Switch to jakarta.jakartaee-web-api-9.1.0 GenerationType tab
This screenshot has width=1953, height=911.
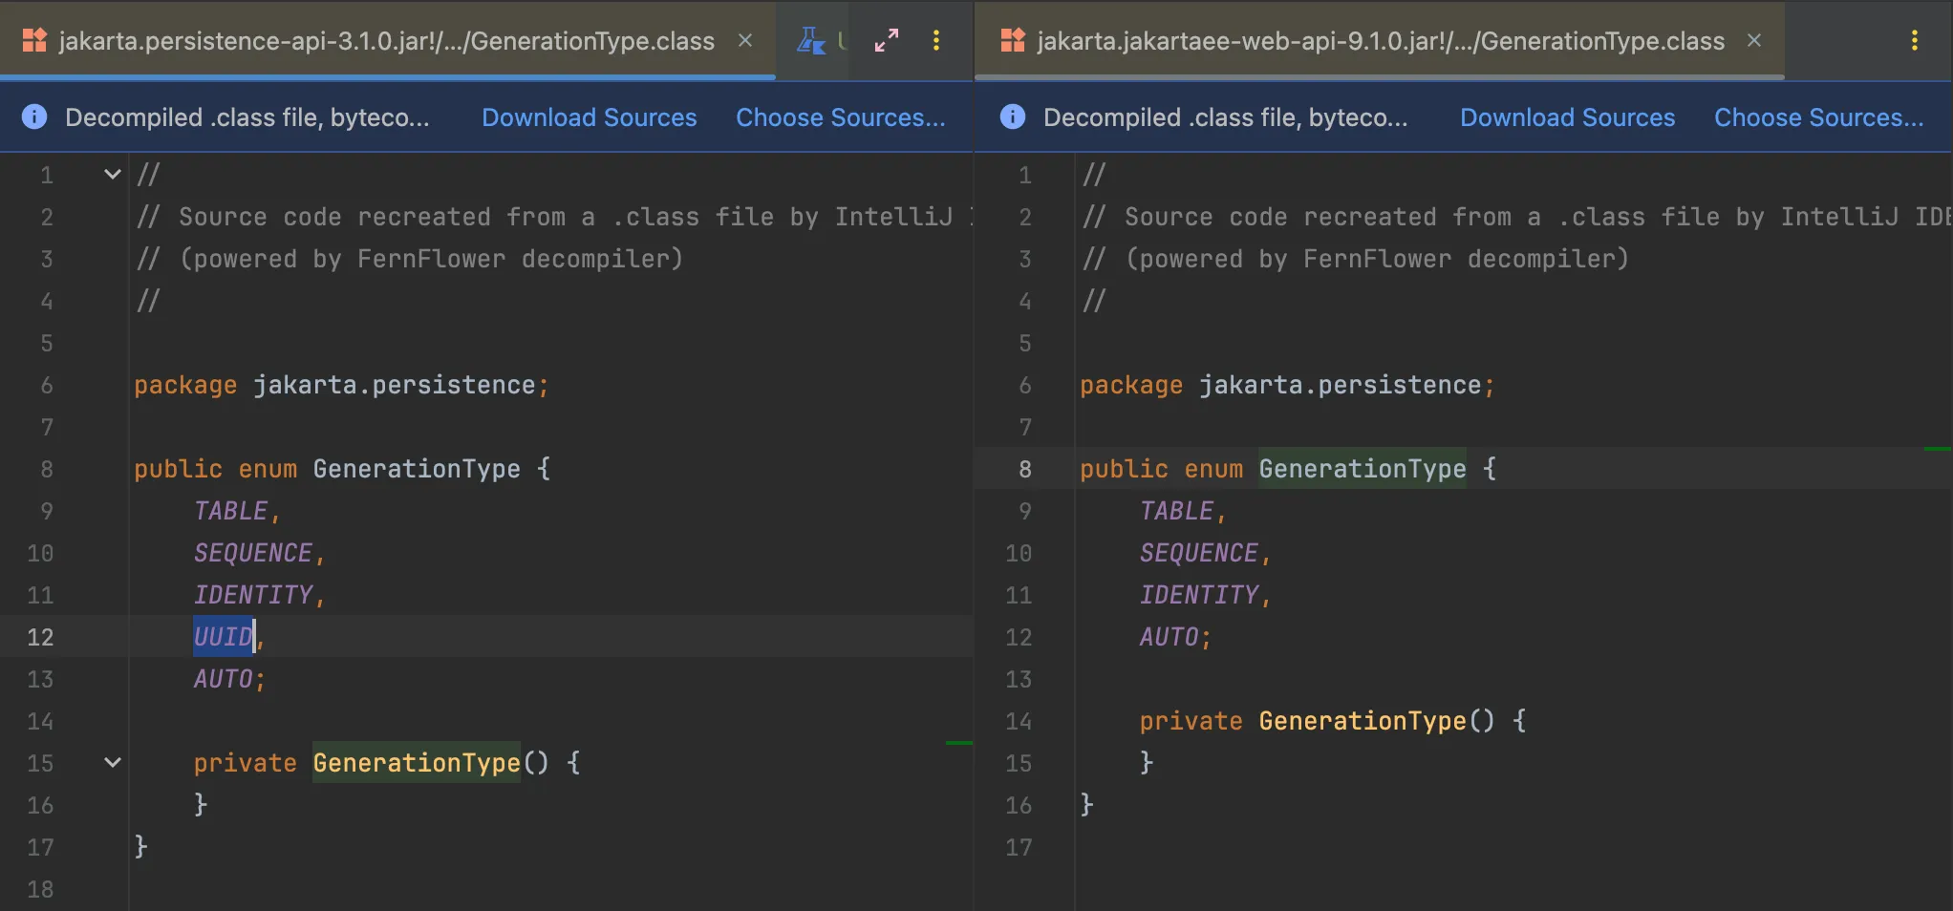pos(1379,41)
